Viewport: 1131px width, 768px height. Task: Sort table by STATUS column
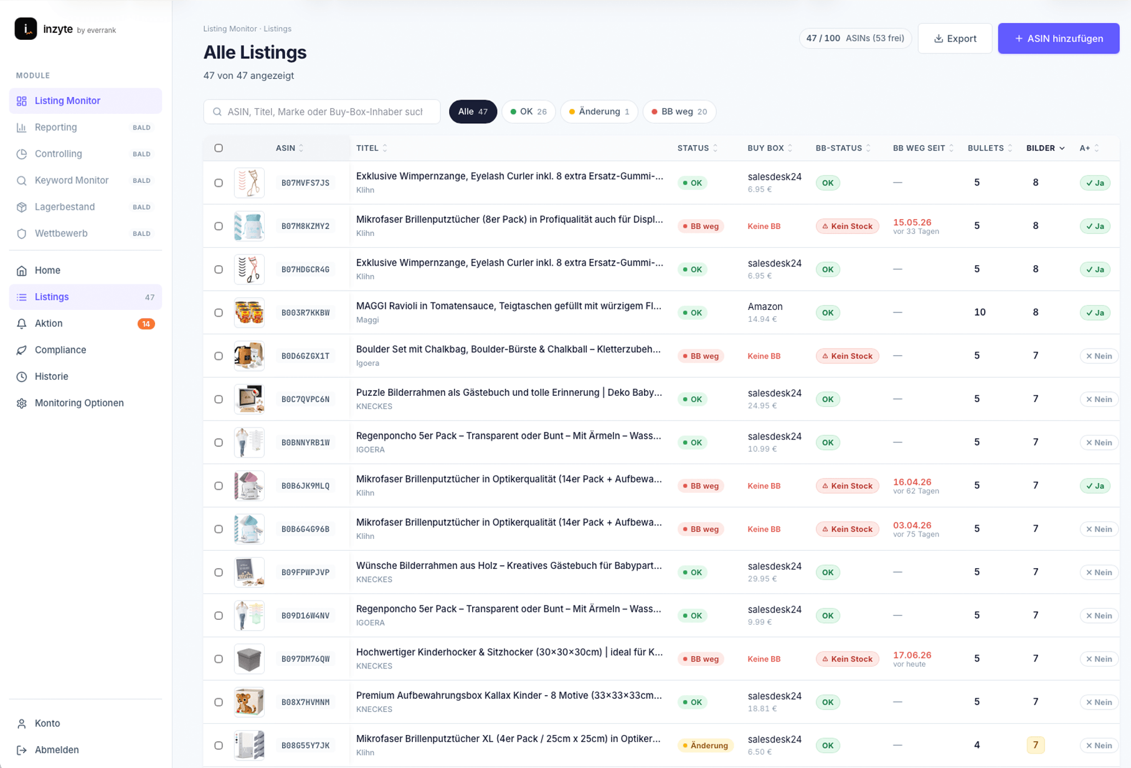pyautogui.click(x=698, y=148)
